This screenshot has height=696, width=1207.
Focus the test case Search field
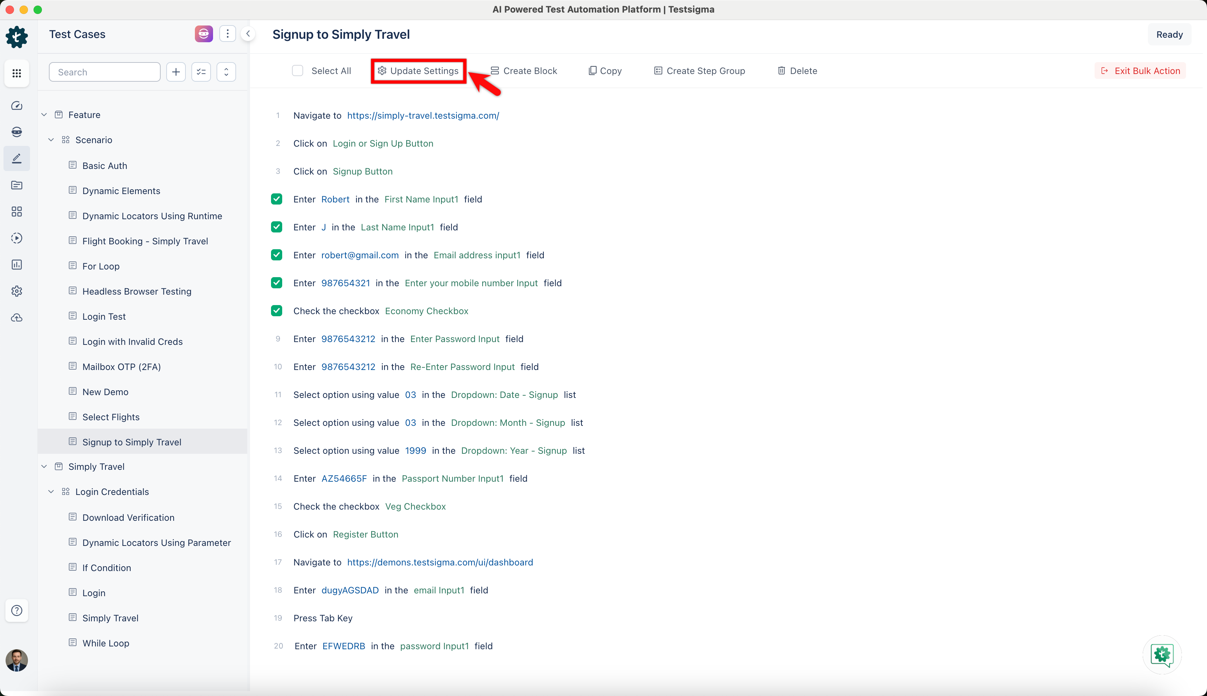tap(105, 72)
